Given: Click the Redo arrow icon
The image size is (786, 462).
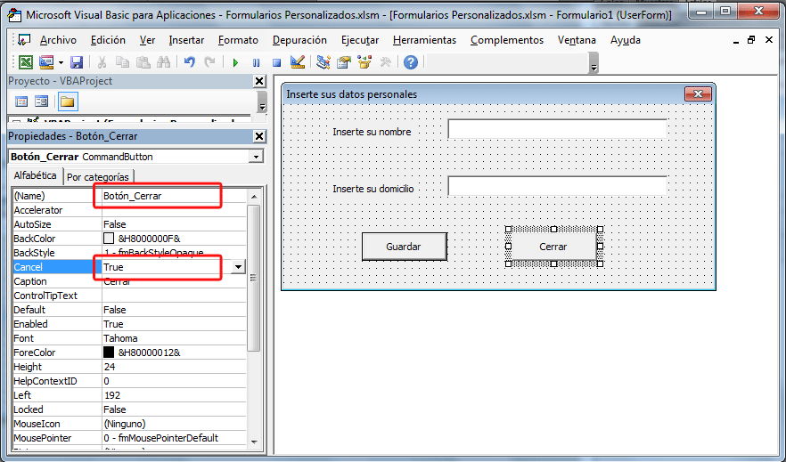Looking at the screenshot, I should pyautogui.click(x=209, y=62).
